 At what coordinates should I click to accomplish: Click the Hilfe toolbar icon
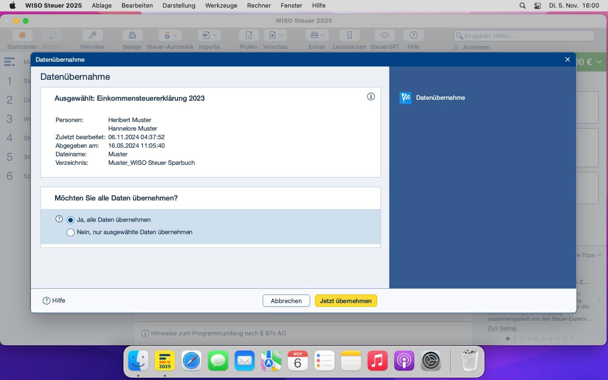pos(413,36)
